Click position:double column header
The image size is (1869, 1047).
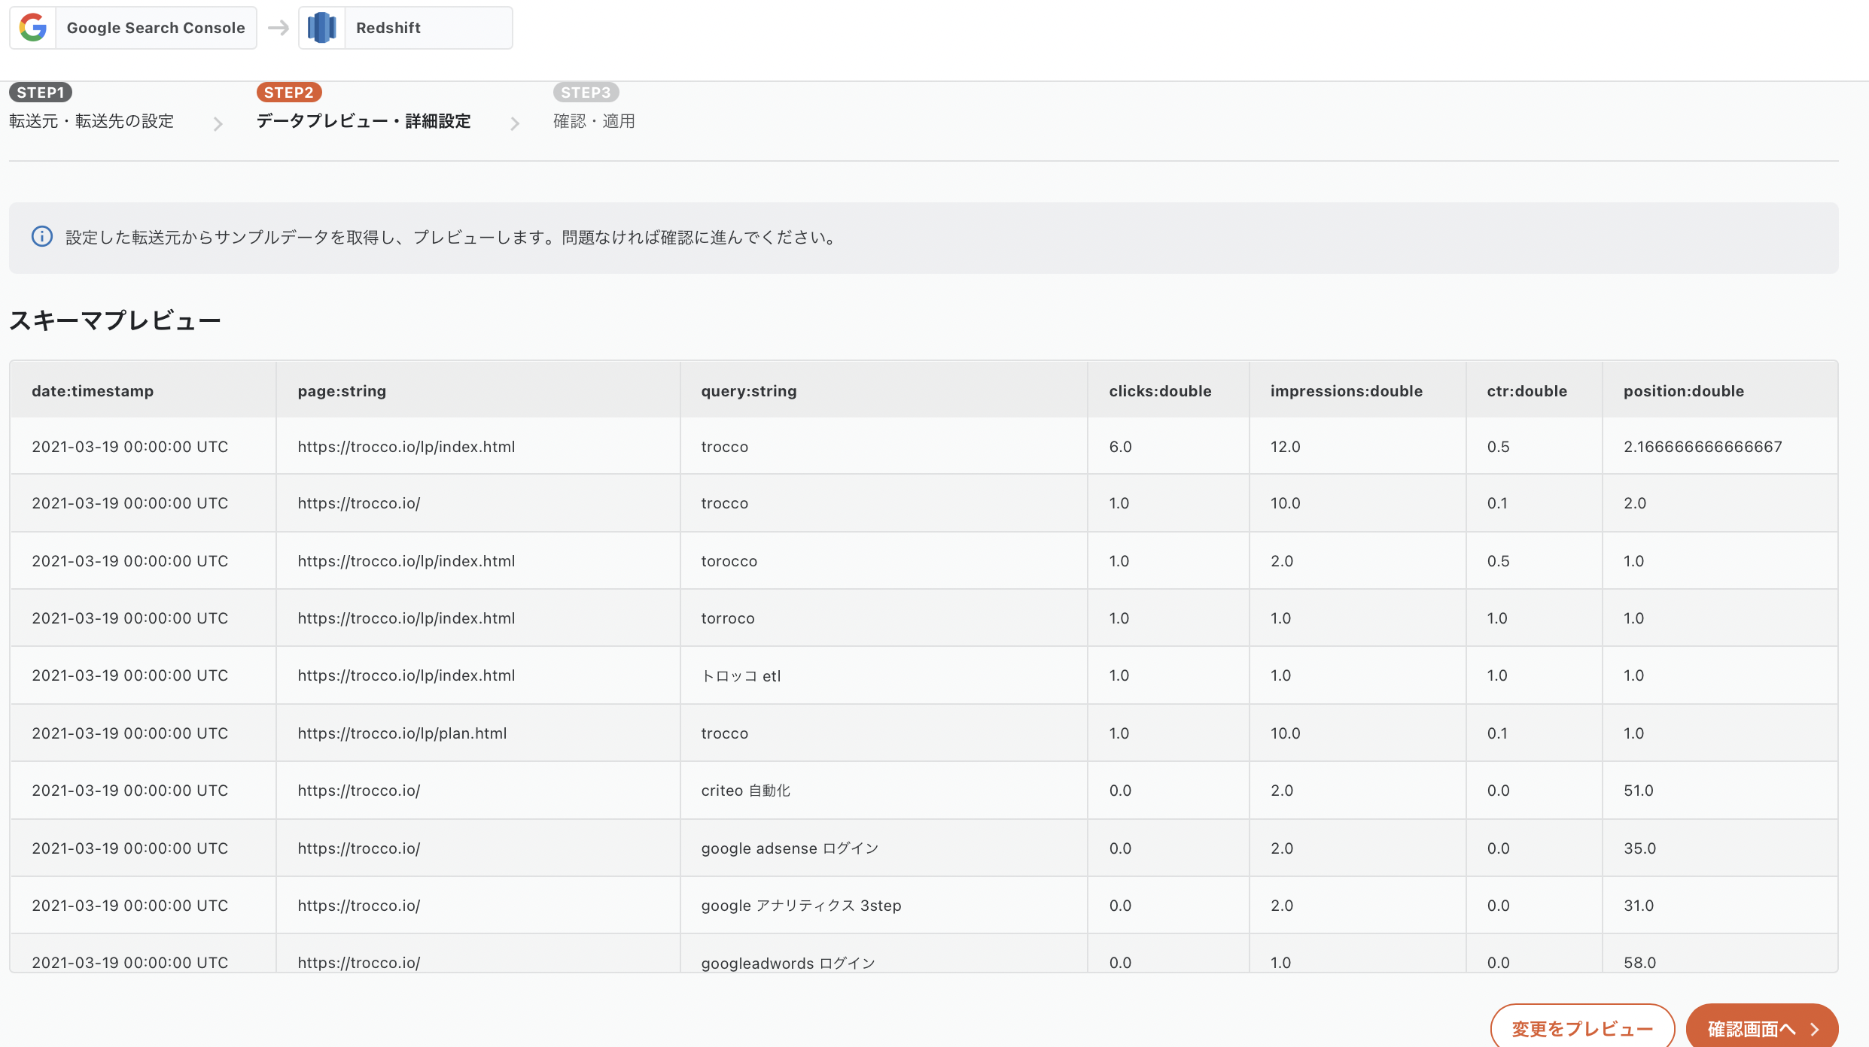tap(1684, 391)
